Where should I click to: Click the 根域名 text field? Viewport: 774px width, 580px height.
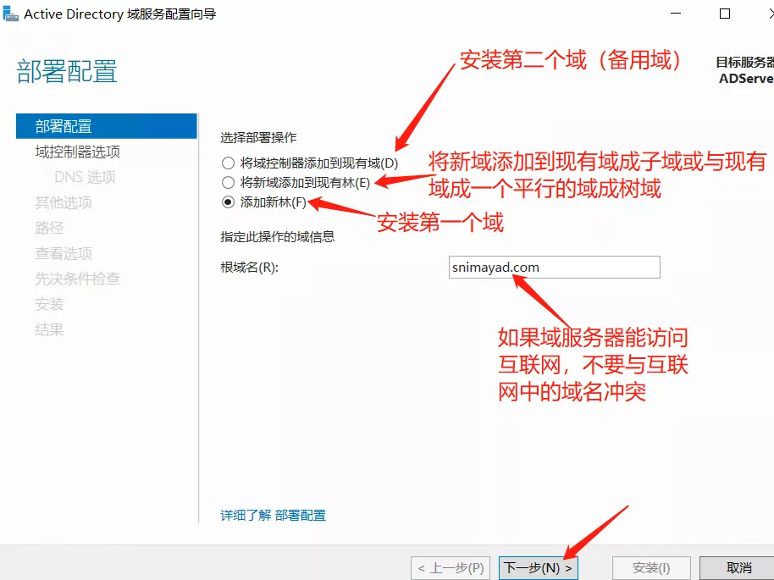tap(555, 268)
